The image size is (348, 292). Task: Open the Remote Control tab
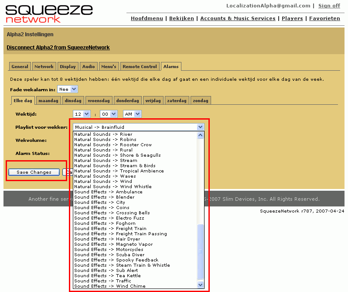click(140, 67)
